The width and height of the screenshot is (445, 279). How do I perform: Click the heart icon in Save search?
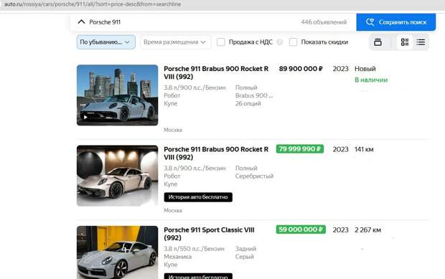370,22
